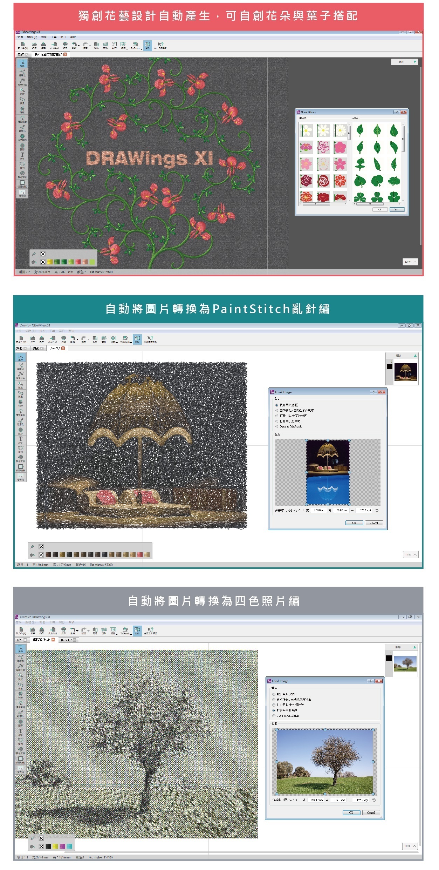Viewport: 439px width, 870px height.
Task: Click OK in the Floral Library dialog
Action: 380,209
